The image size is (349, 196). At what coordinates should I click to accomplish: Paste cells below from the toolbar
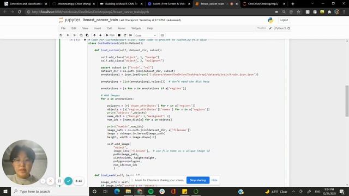(87, 35)
